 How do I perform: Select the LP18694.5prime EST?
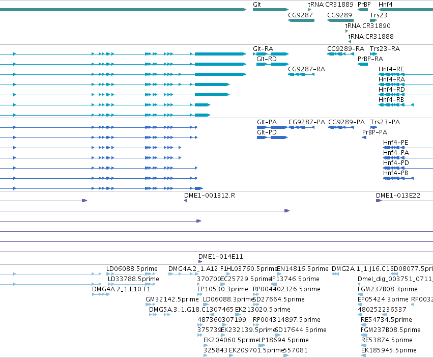pos(262,345)
